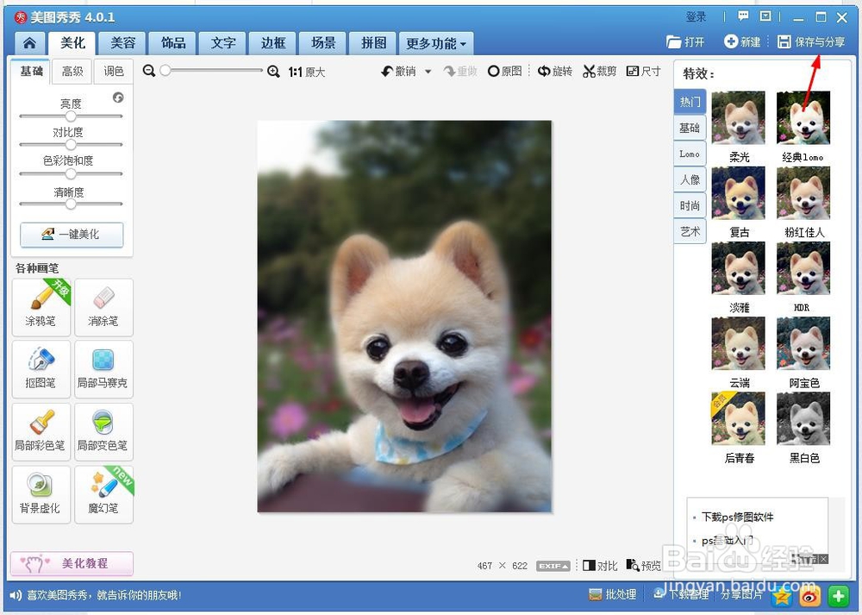
Task: Switch to the 场景 tab
Action: [323, 43]
